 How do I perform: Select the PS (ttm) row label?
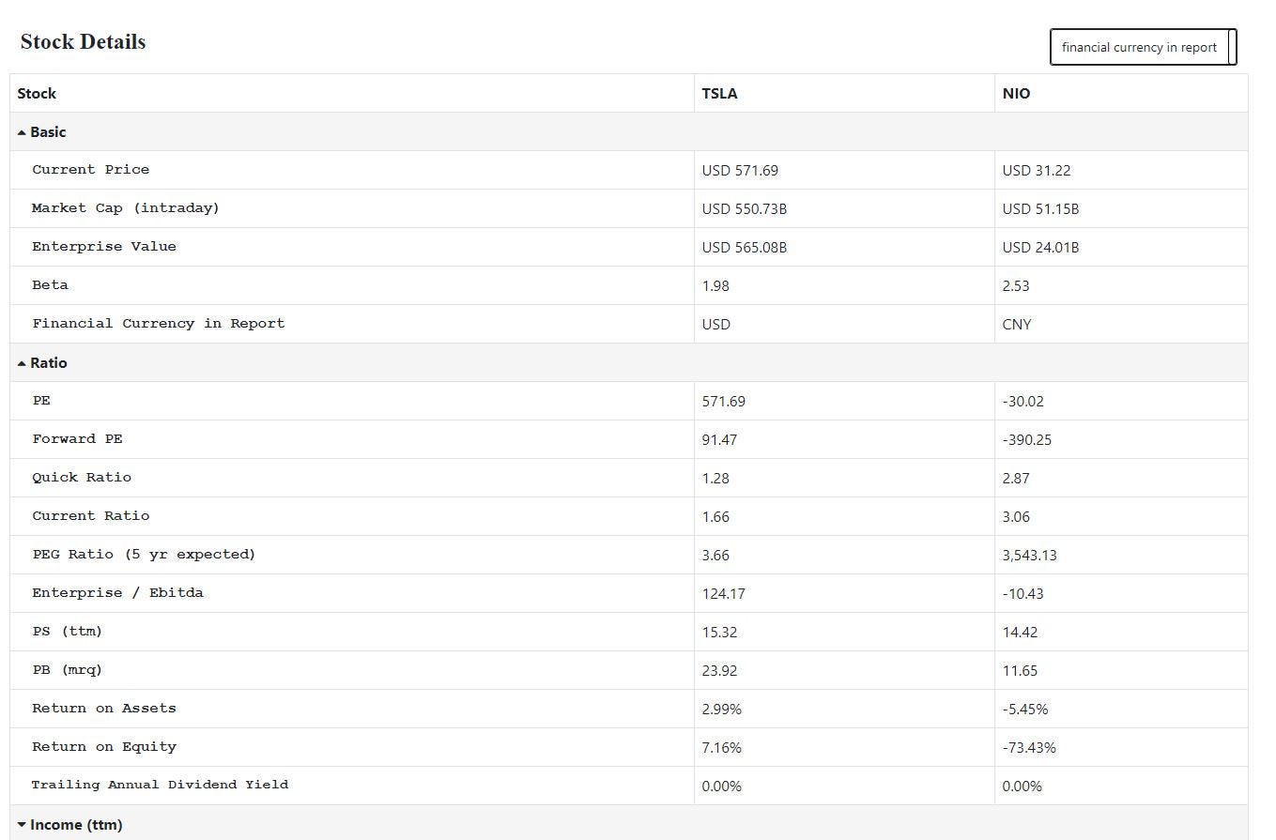[x=67, y=632]
